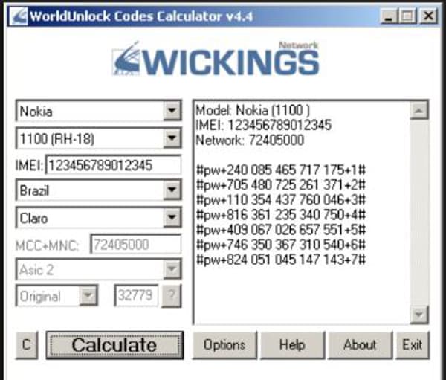Click the field showing 32779

(136, 295)
